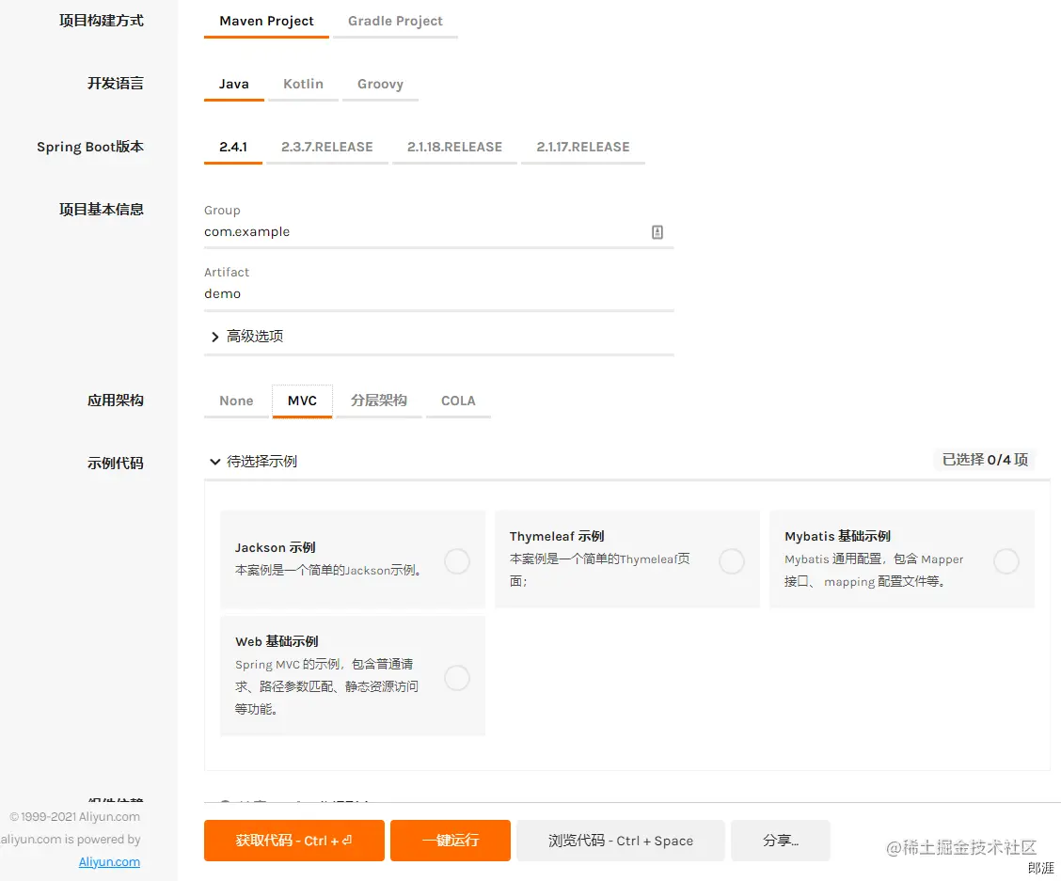The image size is (1061, 881).
Task: Click the Thymeleaf 示例 card title
Action: tap(557, 536)
